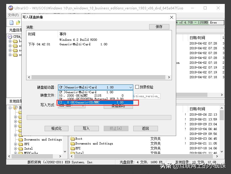Click the open file icon on the toolbar

[18, 22]
